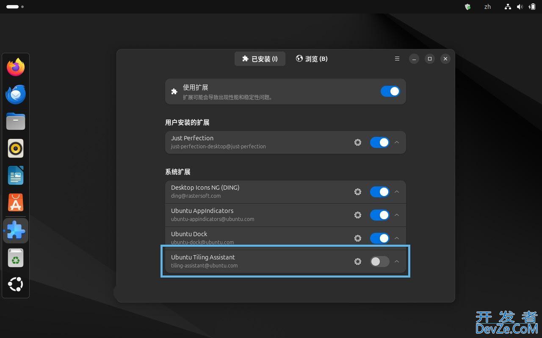Viewport: 542px width, 338px height.
Task: Click the security shield tray icon
Action: [468, 7]
